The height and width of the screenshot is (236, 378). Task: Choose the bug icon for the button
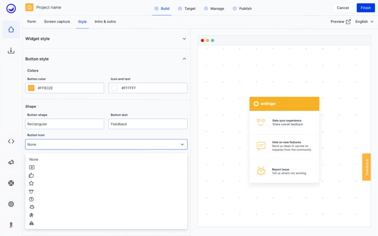pos(32,207)
